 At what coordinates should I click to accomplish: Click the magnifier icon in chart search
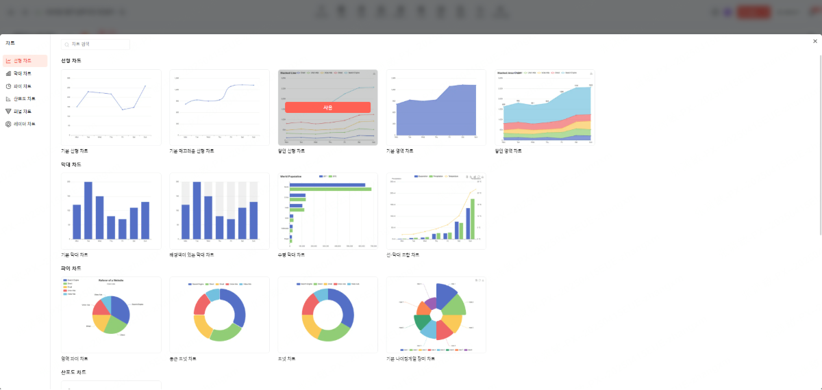coord(66,44)
